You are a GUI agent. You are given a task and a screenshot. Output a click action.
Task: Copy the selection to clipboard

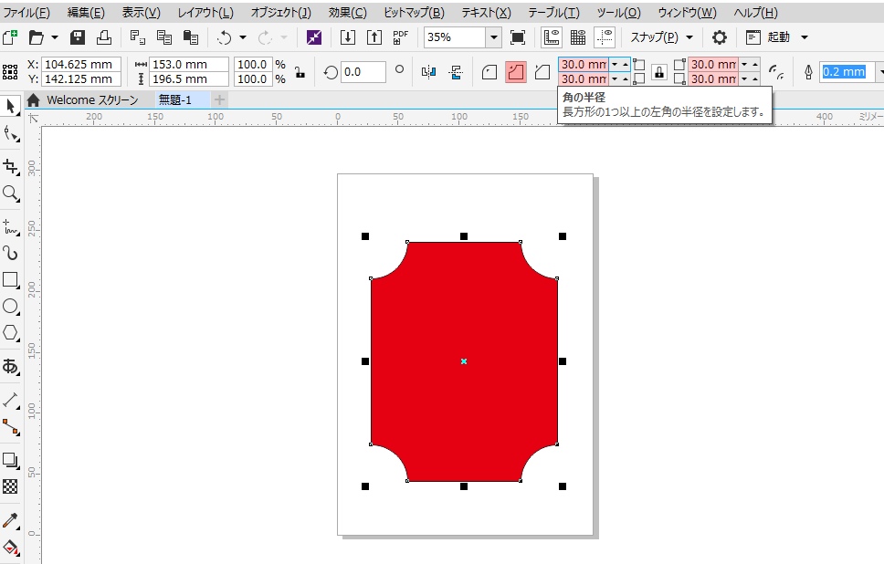coord(164,37)
